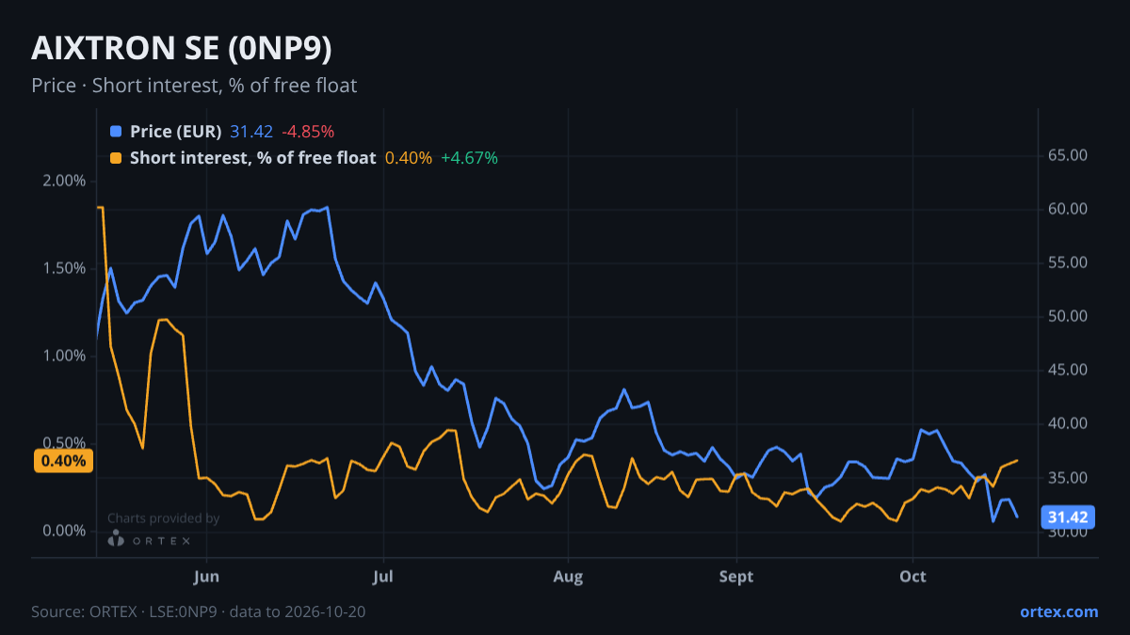Click the 0.00% left axis label

[65, 531]
